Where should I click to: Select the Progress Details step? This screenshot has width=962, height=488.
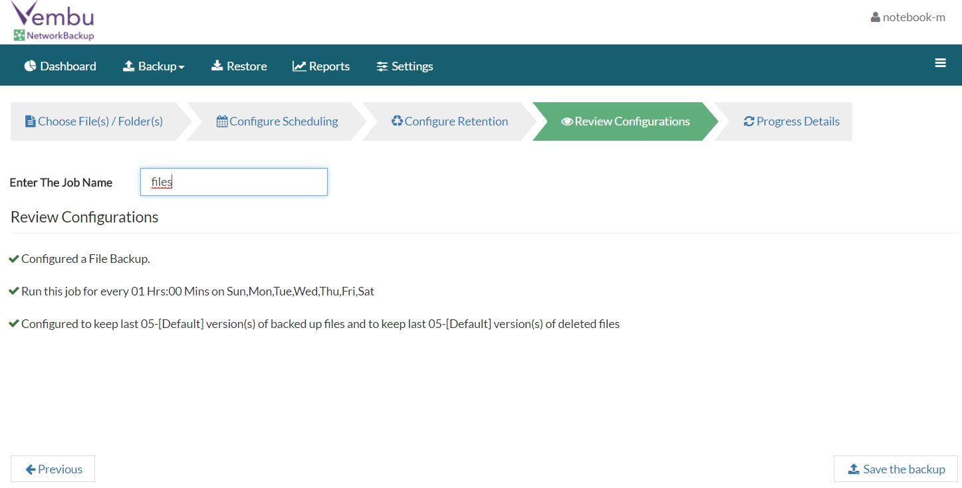[791, 121]
